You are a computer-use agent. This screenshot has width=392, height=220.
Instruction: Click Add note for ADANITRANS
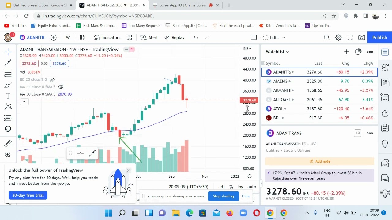tap(320, 161)
